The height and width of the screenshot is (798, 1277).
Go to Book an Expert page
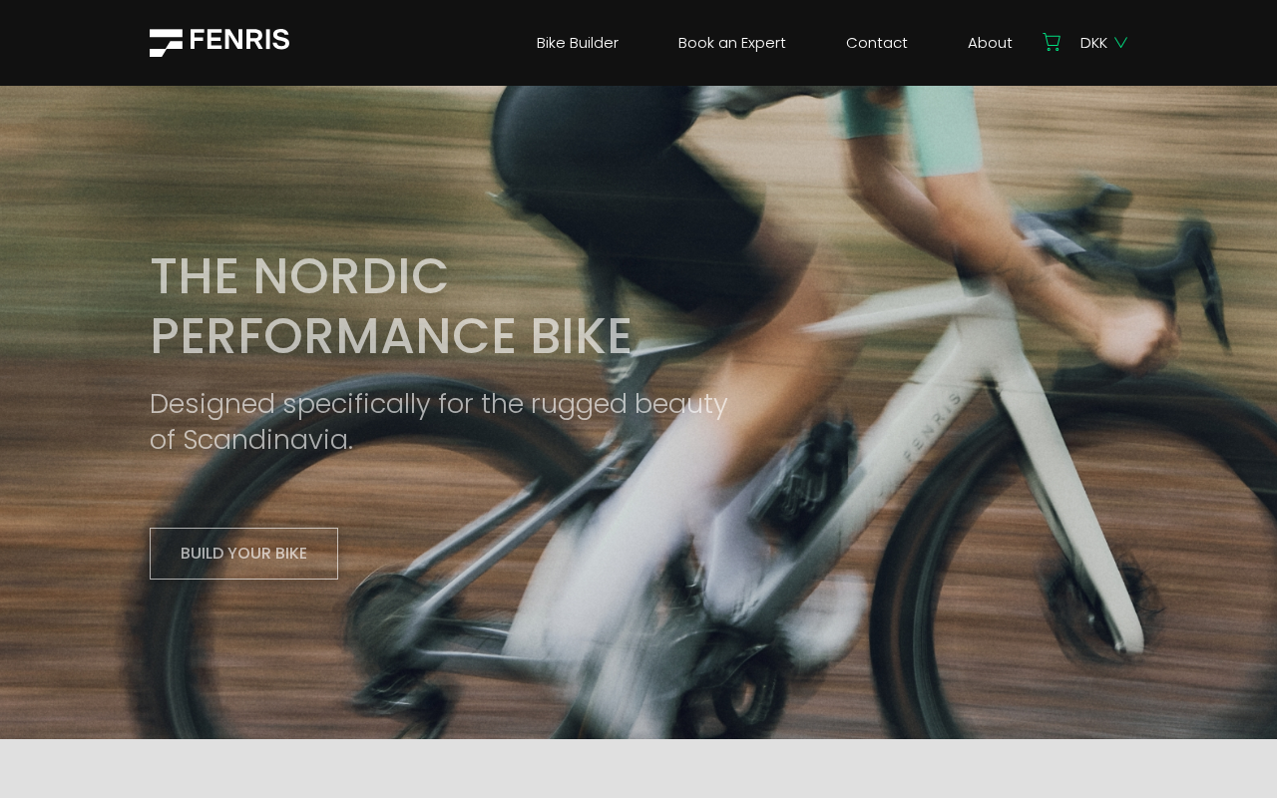[732, 43]
